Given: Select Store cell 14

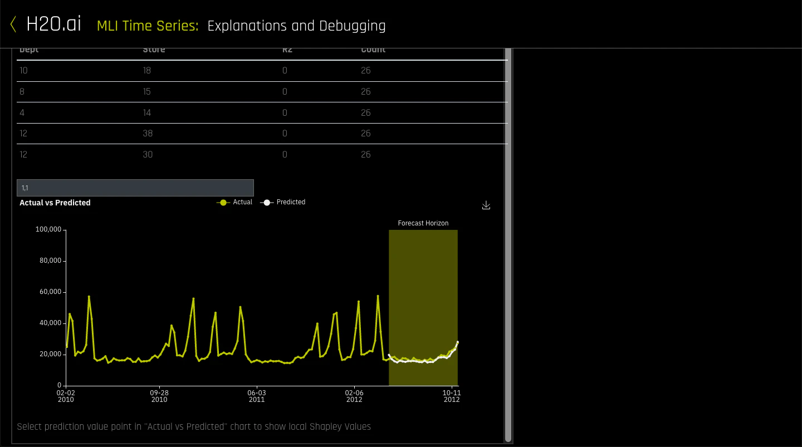Looking at the screenshot, I should [147, 113].
